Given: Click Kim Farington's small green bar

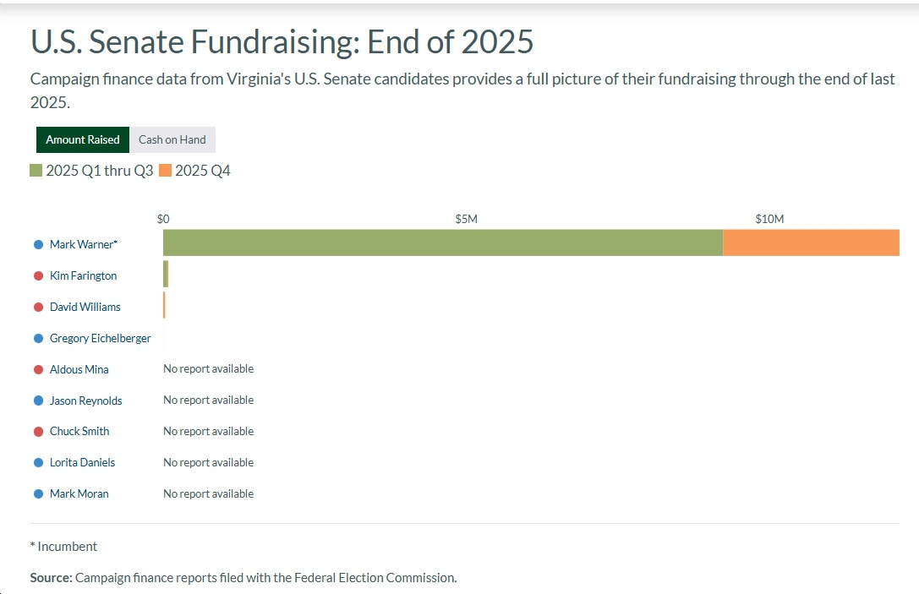Looking at the screenshot, I should pos(166,274).
